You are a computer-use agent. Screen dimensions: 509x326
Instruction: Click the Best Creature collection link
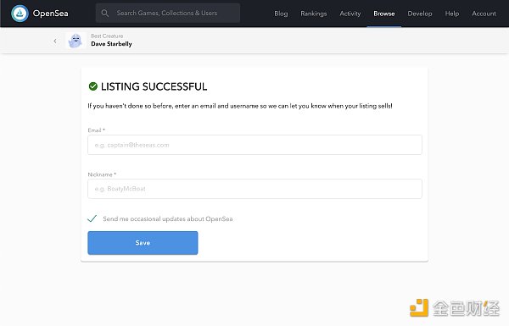107,36
